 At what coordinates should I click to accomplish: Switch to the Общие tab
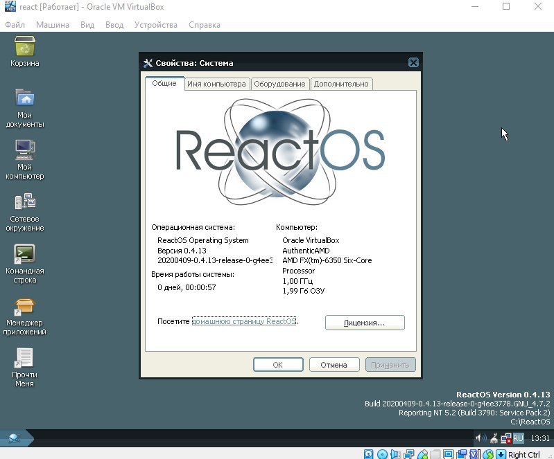[x=164, y=83]
